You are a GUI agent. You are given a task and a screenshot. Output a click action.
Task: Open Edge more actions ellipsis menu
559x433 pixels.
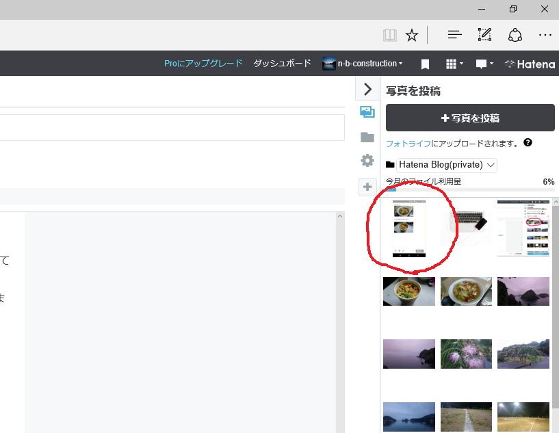(x=545, y=35)
